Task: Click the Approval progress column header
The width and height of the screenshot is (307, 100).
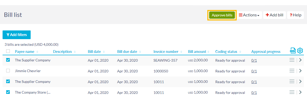Action: (266, 52)
